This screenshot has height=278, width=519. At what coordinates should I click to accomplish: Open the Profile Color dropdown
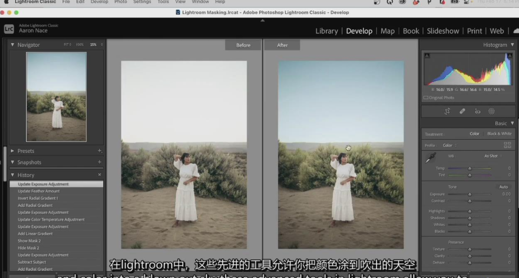point(450,145)
